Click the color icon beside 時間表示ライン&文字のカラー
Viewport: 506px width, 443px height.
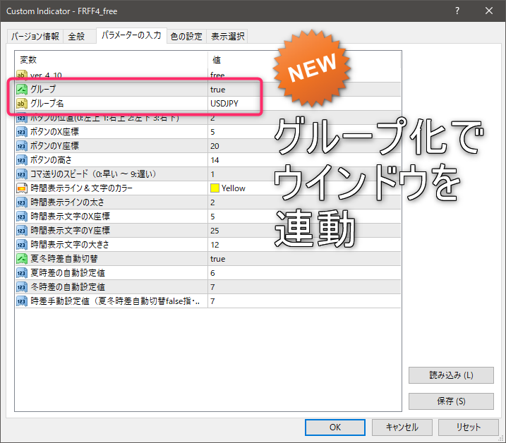click(22, 188)
